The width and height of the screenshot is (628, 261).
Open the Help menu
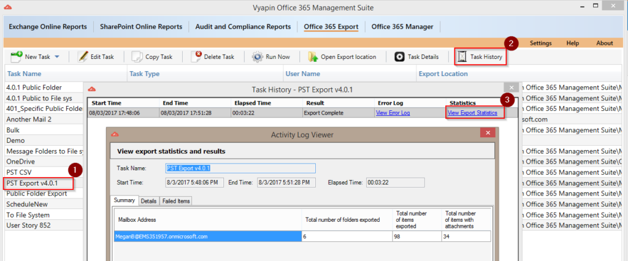[572, 43]
